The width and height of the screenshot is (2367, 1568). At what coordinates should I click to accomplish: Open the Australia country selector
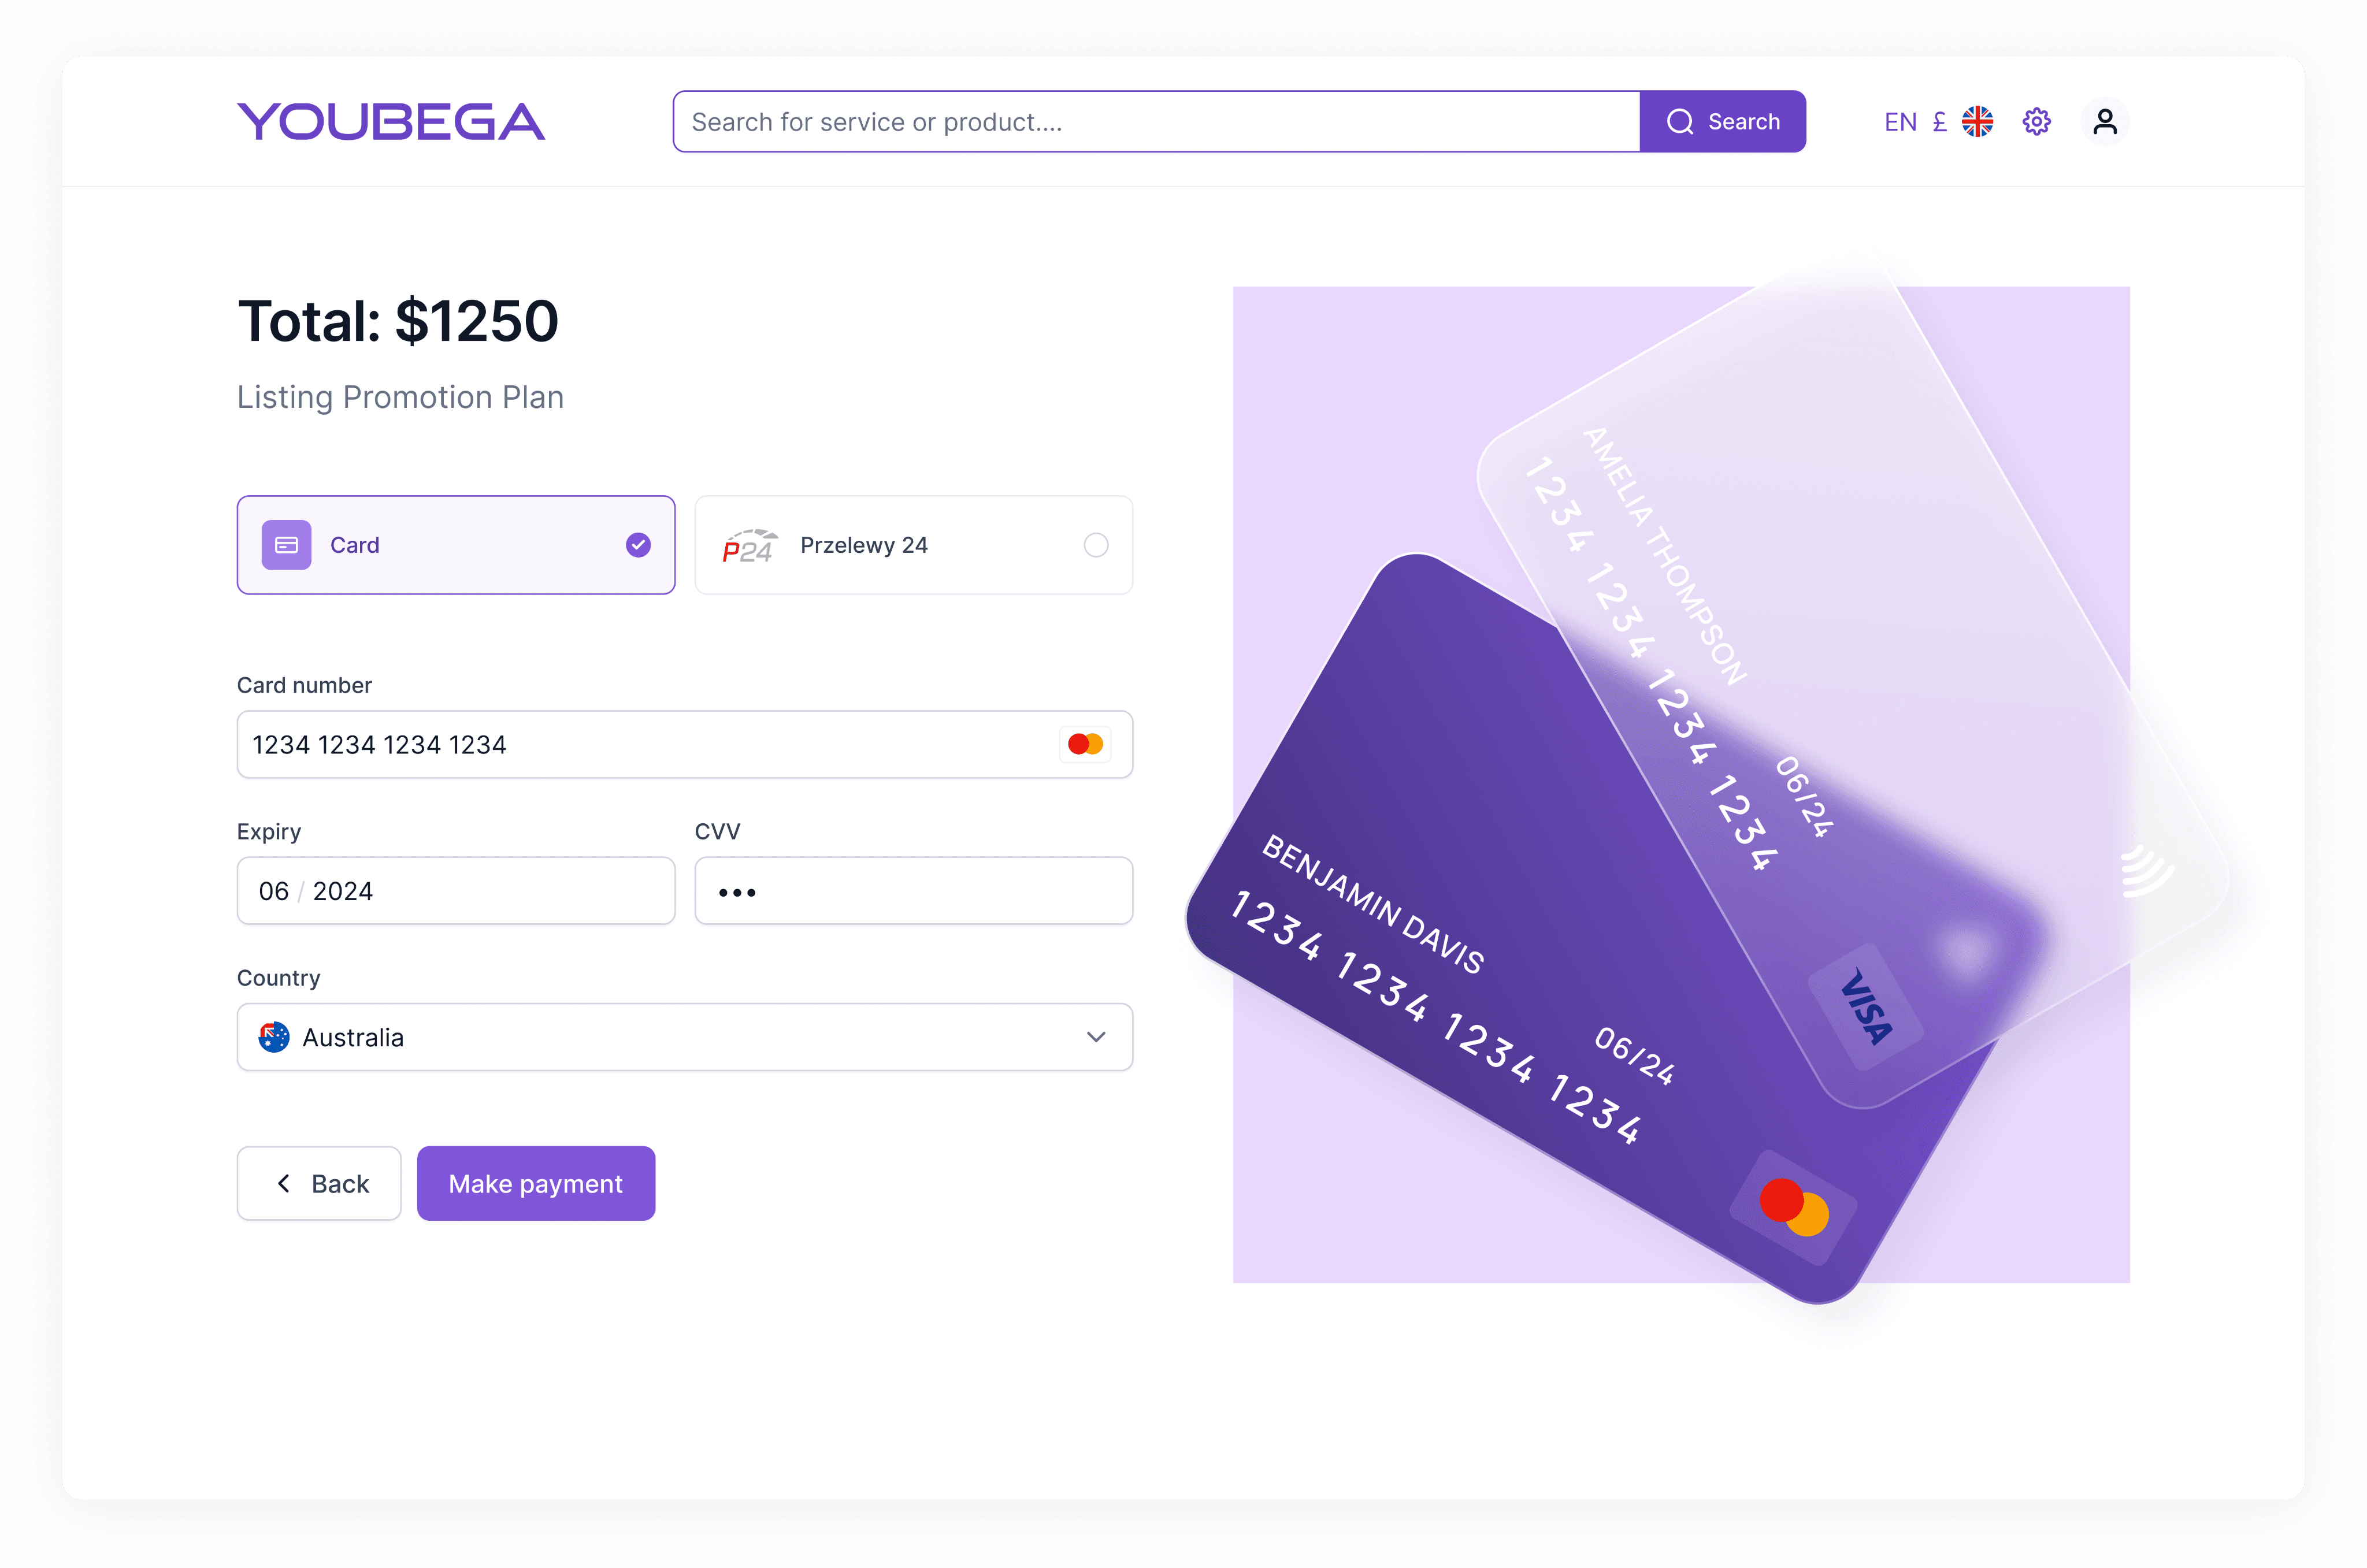pos(685,1037)
